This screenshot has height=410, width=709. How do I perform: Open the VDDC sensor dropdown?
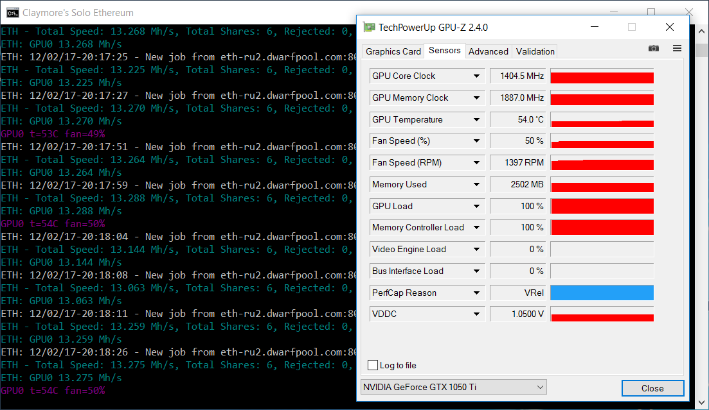point(476,314)
